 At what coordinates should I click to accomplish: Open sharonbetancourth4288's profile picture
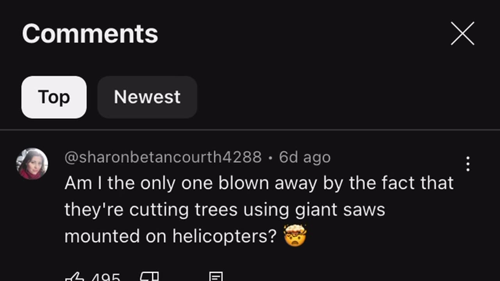pos(32,164)
